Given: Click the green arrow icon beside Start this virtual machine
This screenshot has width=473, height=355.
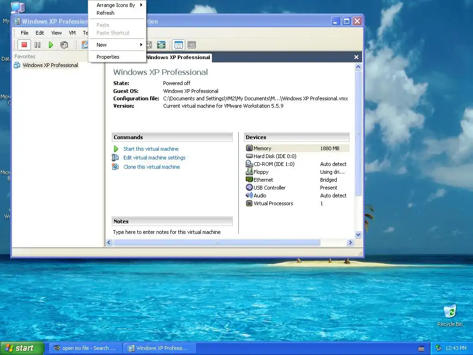Looking at the screenshot, I should click(116, 149).
